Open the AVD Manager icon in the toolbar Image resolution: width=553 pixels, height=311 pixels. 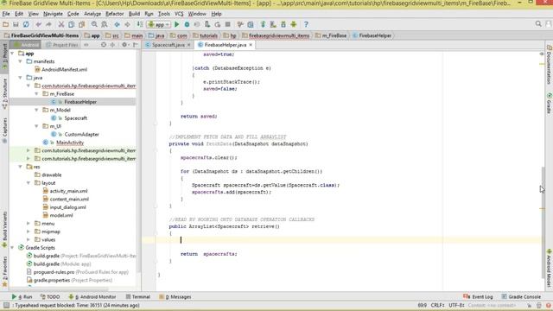coord(273,24)
